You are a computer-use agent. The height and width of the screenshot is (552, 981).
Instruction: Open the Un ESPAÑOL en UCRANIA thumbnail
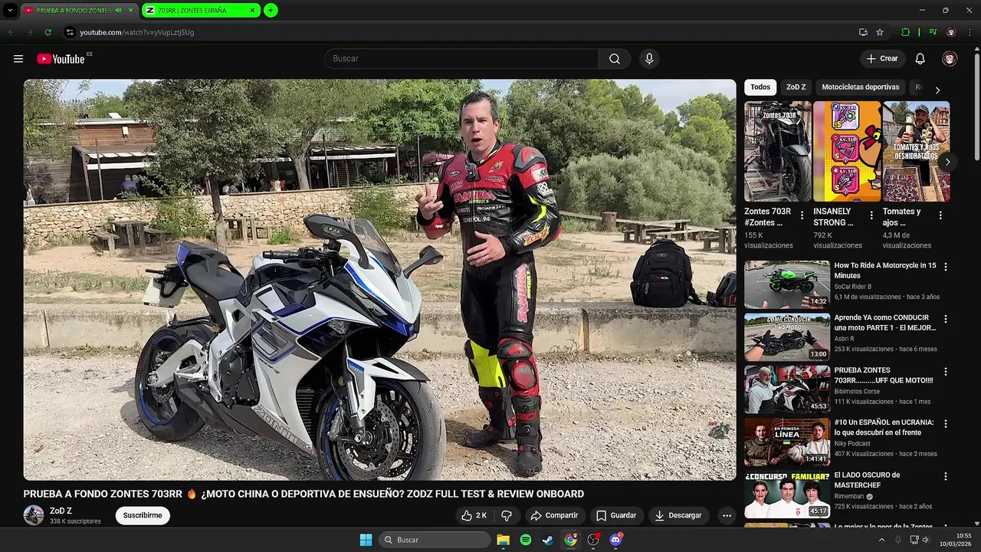[x=787, y=442]
